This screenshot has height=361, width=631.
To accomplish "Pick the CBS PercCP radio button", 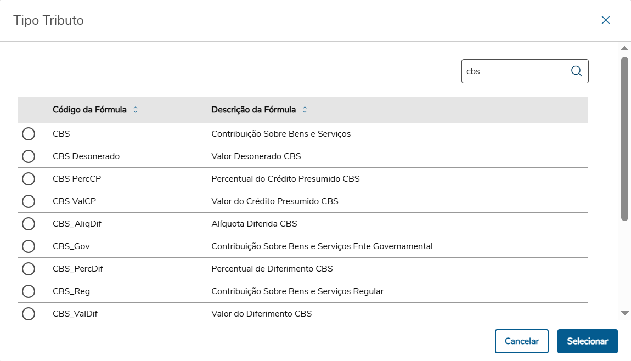I will [x=29, y=179].
